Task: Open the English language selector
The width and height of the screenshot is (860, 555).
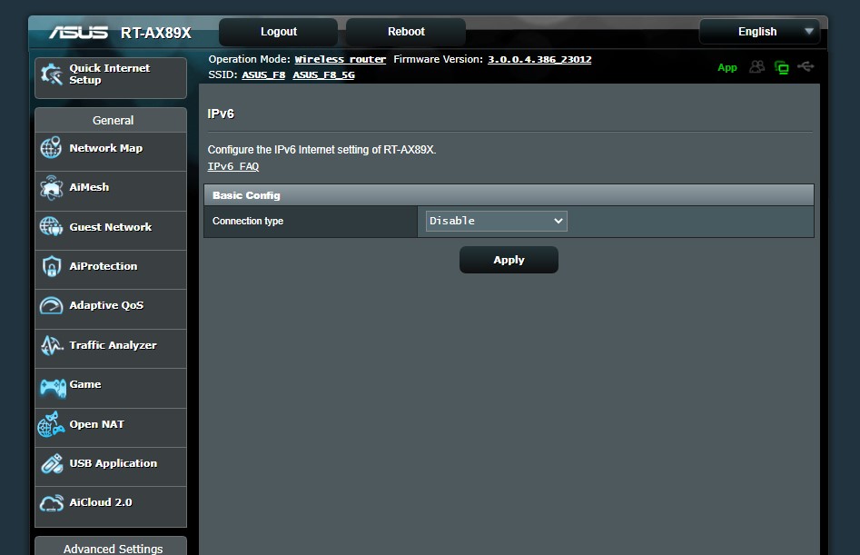Action: click(x=759, y=32)
